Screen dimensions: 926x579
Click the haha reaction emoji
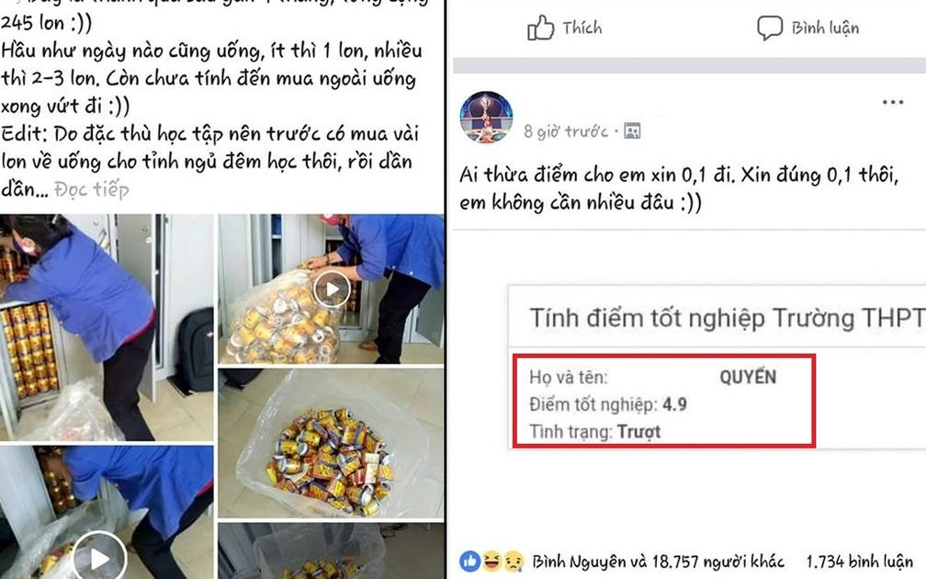(x=491, y=562)
